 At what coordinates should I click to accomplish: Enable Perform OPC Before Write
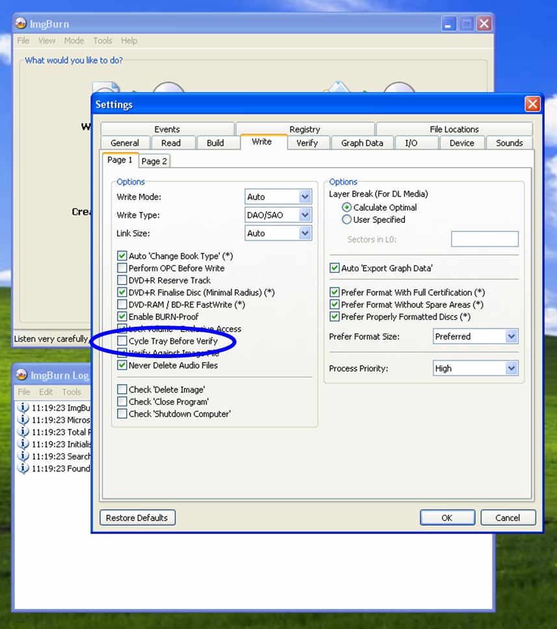pos(122,268)
